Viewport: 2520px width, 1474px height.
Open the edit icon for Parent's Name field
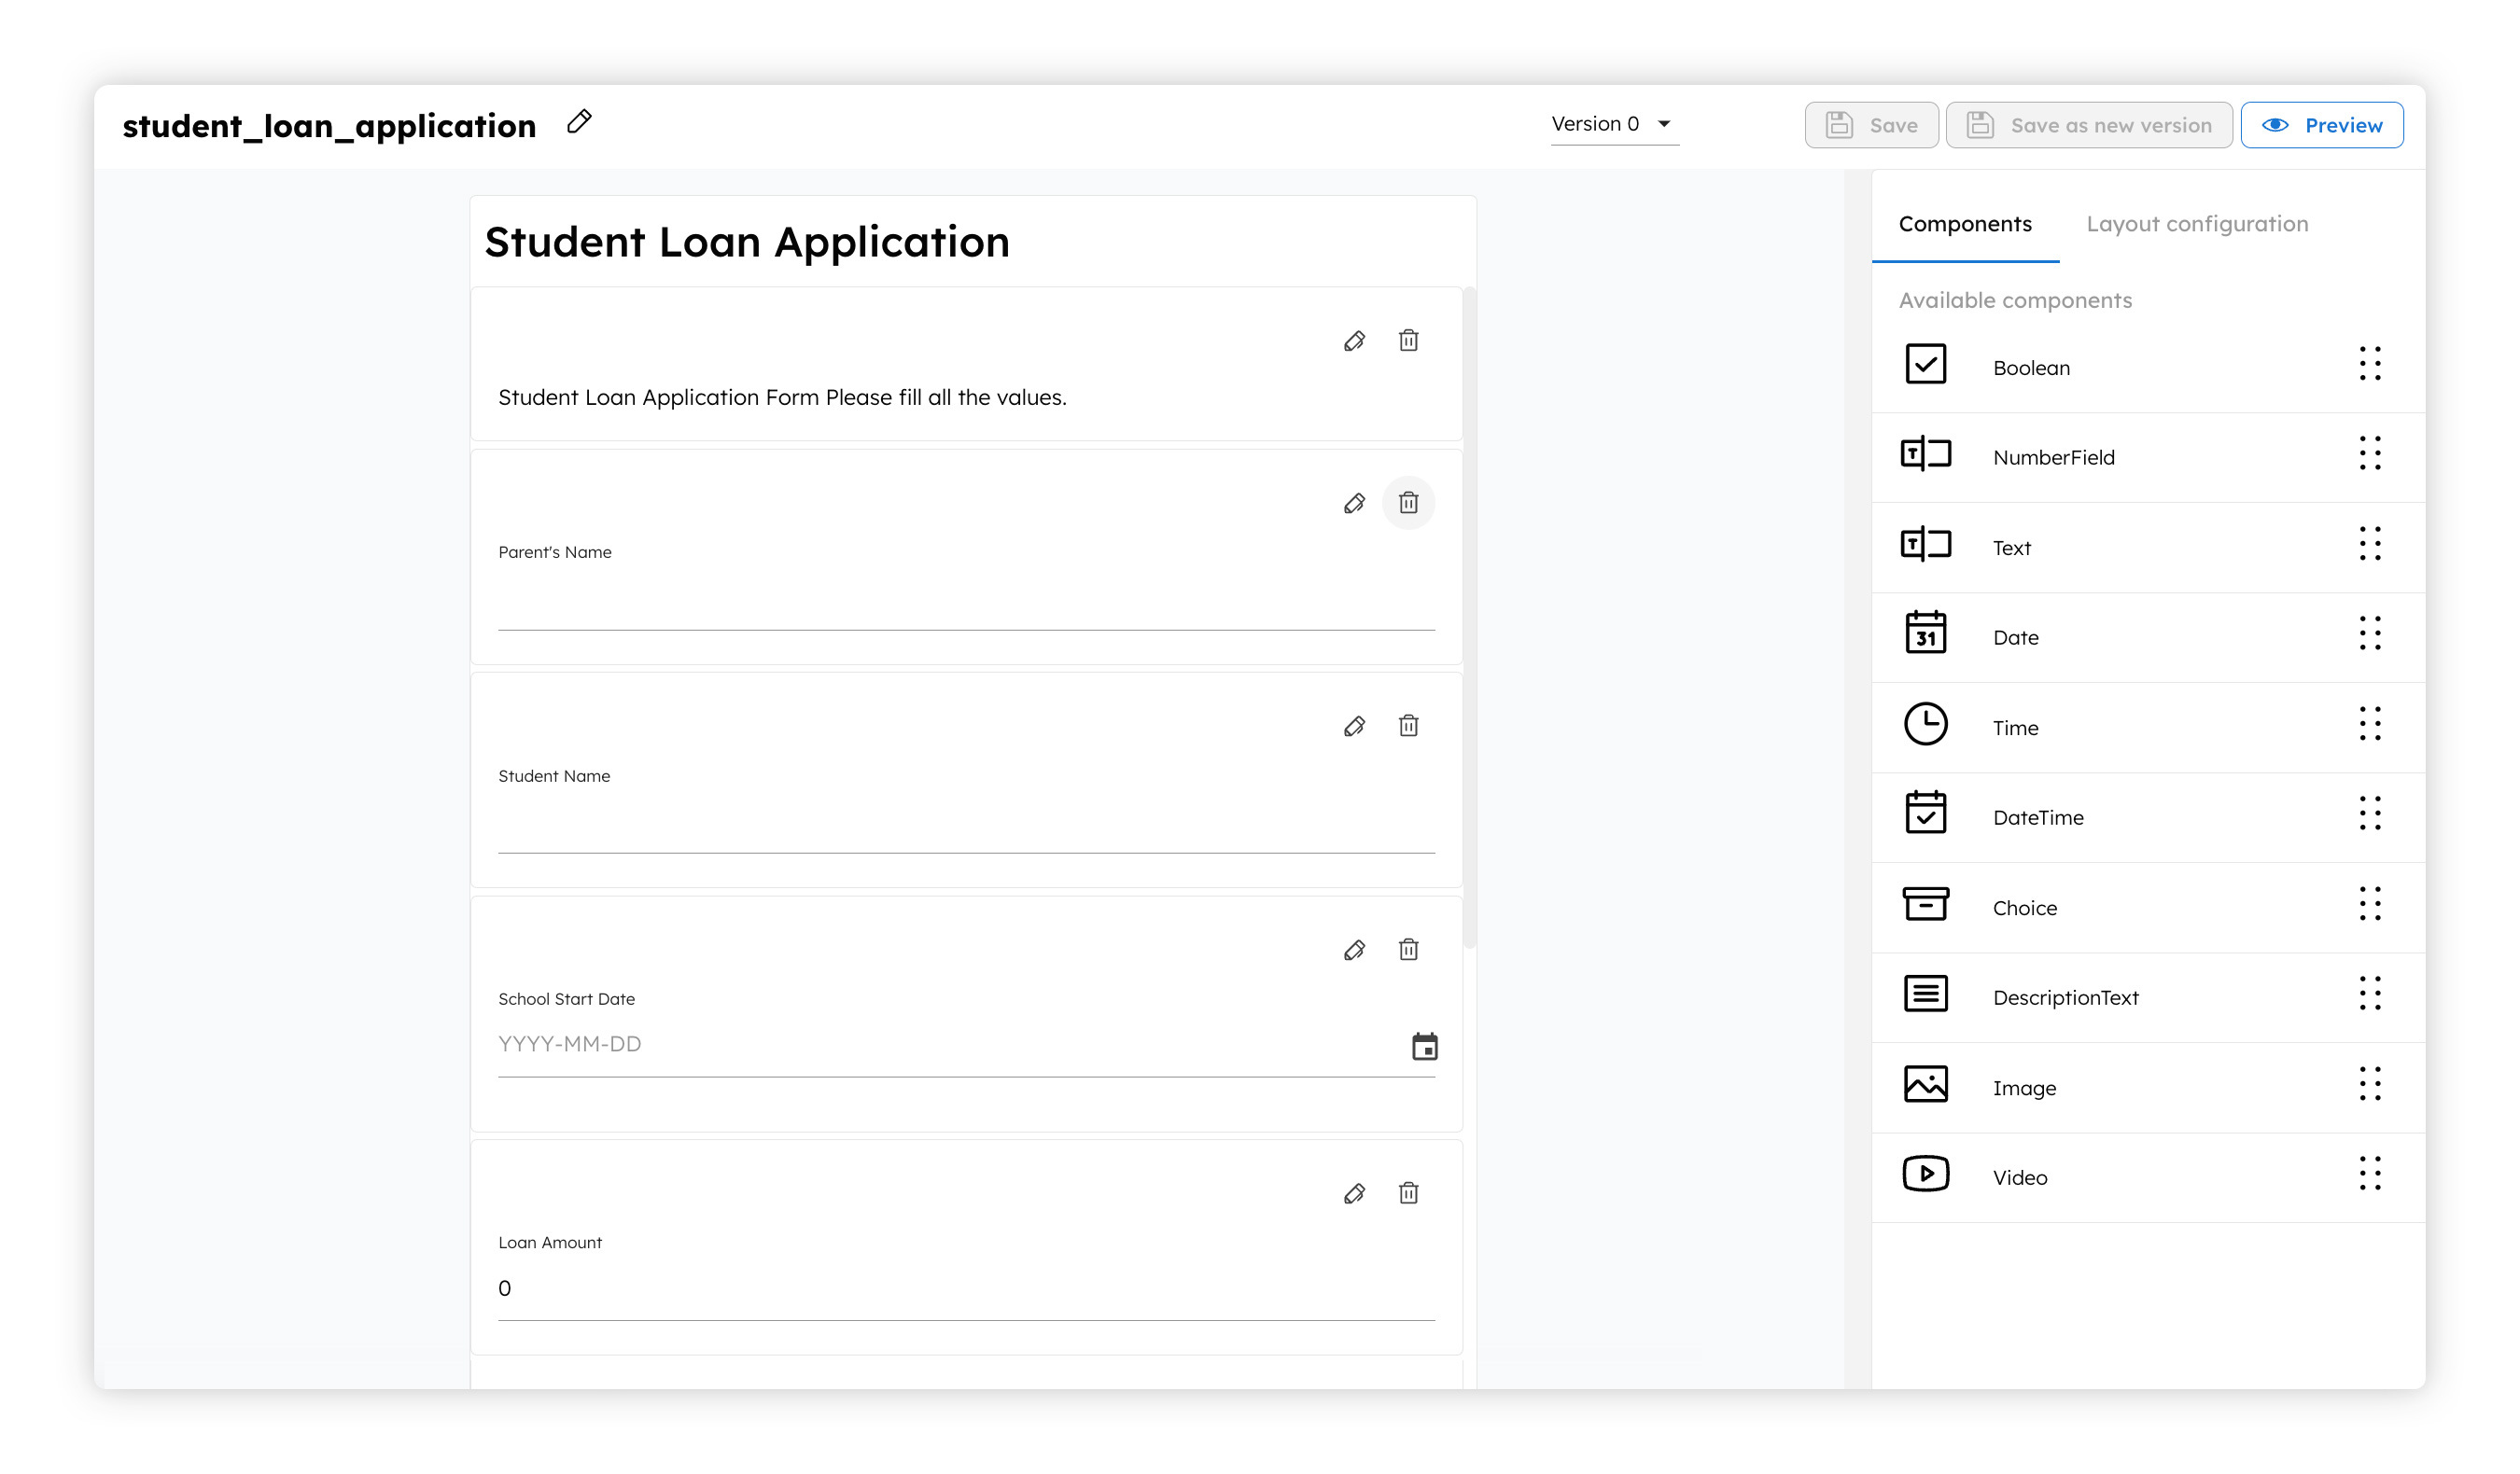1355,504
